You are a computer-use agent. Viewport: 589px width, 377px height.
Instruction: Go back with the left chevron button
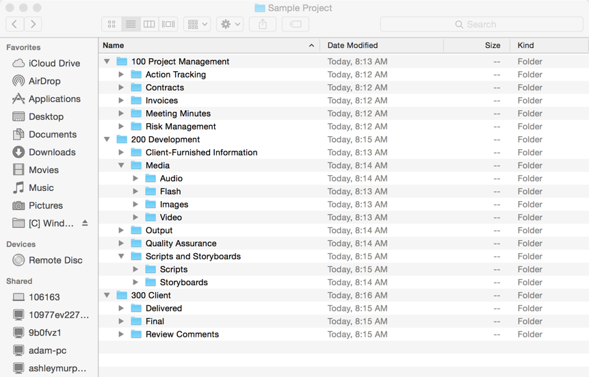tap(14, 24)
